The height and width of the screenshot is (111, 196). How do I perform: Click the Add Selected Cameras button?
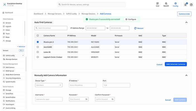(x=176, y=64)
